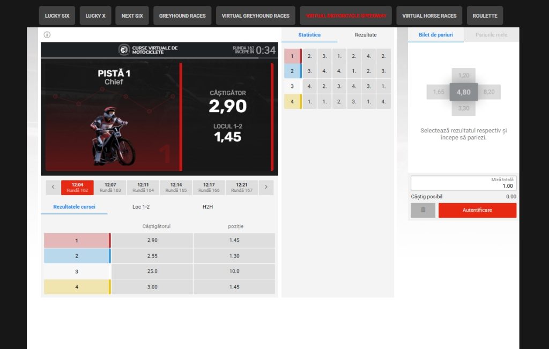The image size is (549, 349).
Task: Bet on rider 3 position odds 10.0
Action: click(x=234, y=271)
